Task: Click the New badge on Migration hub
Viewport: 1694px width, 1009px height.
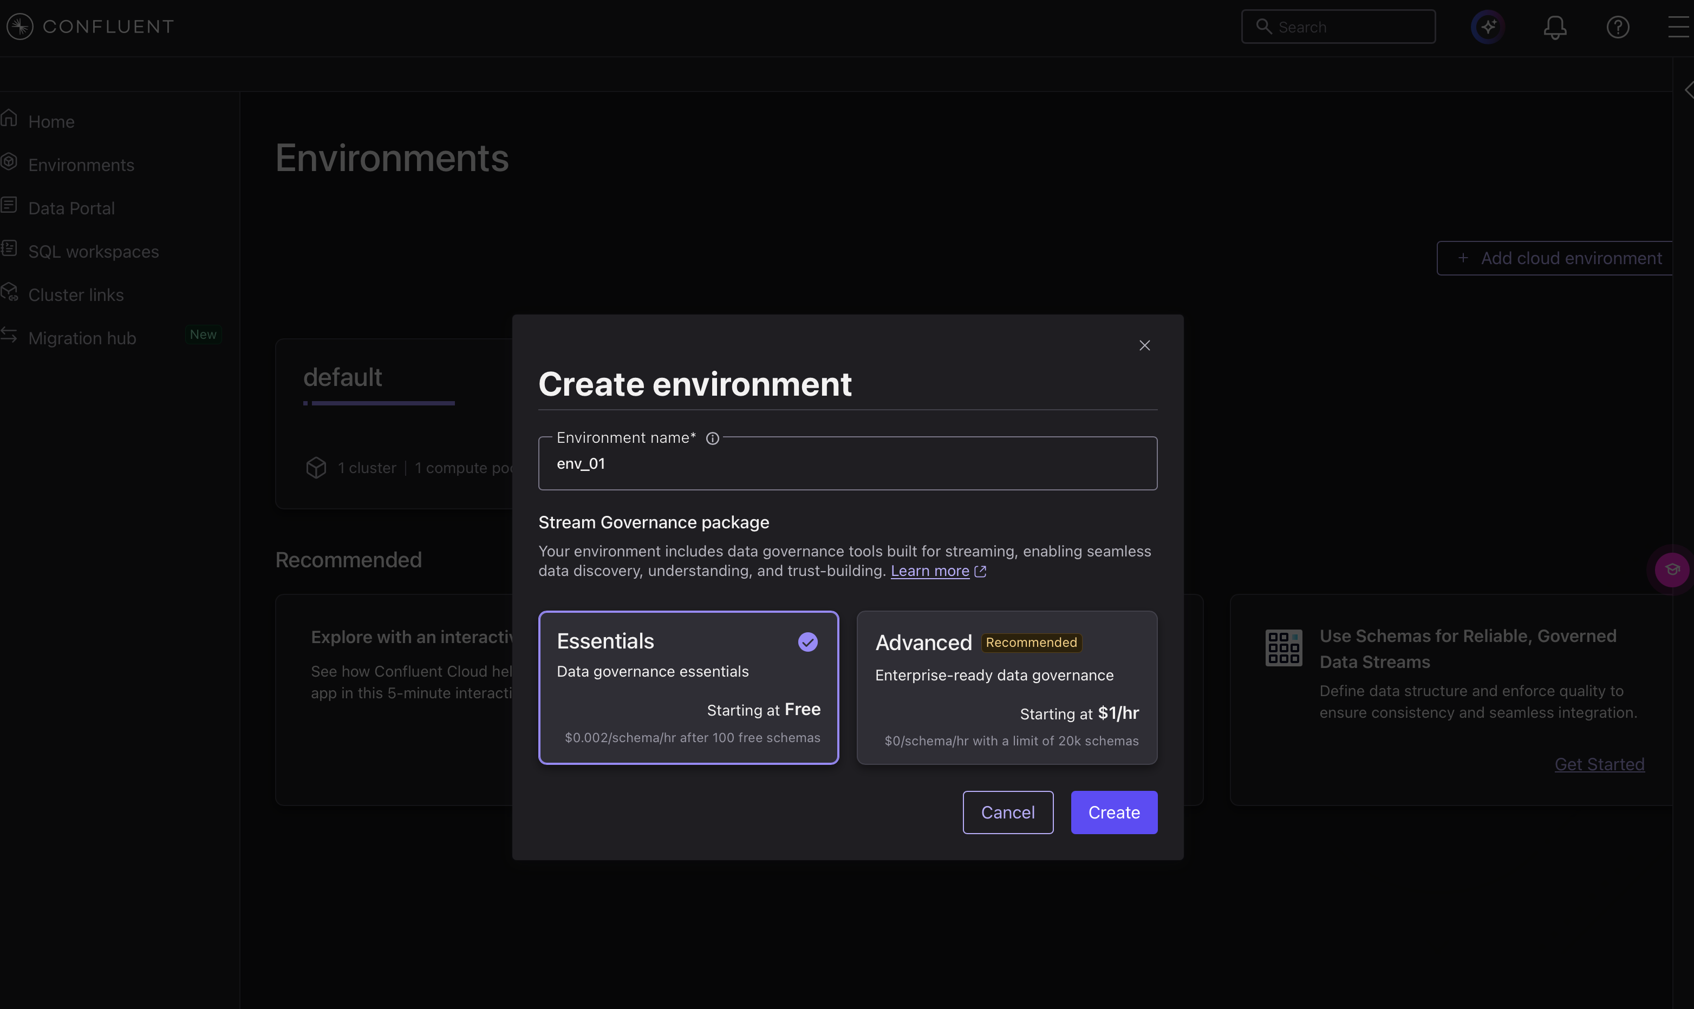Action: (x=203, y=335)
